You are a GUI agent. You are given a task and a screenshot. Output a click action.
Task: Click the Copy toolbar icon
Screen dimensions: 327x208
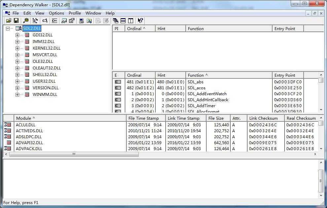(x=26, y=21)
